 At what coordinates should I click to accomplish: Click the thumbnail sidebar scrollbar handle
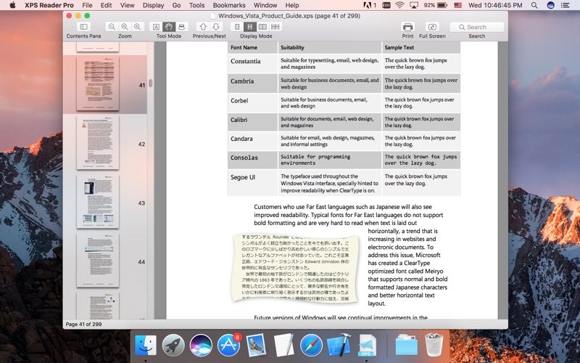point(151,83)
